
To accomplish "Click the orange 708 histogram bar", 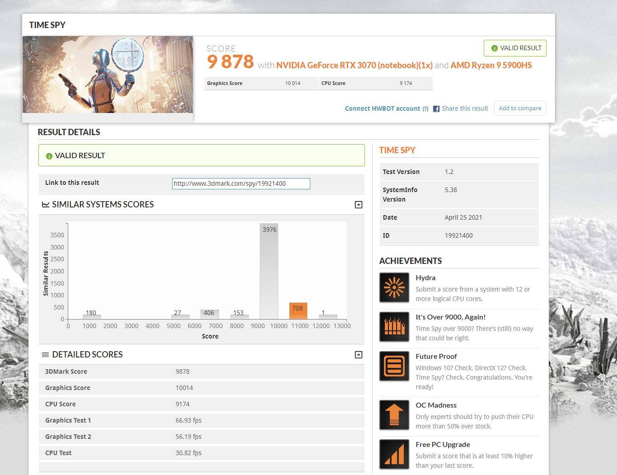I will pos(298,311).
